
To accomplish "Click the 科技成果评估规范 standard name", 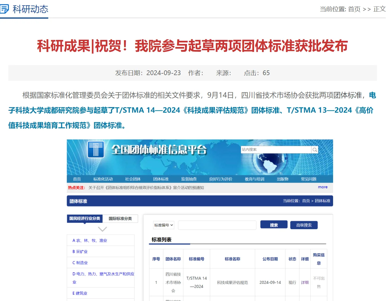I will click(x=232, y=283).
